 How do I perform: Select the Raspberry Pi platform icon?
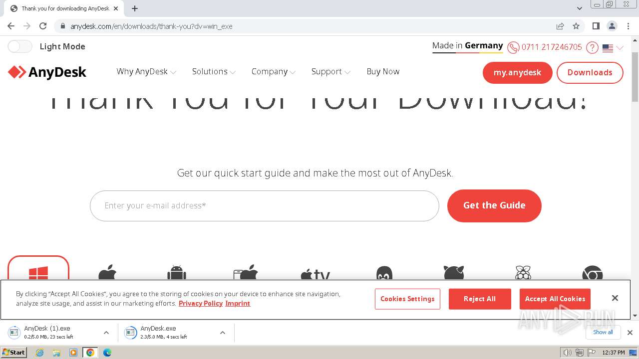click(x=523, y=273)
